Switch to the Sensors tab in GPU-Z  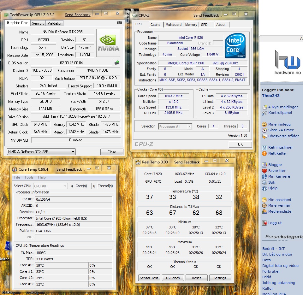tap(38, 23)
